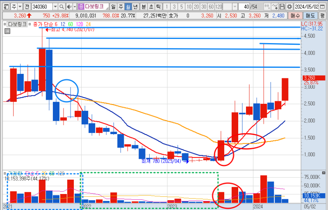The image size is (328, 210).
Task: Select the 30 interval button
Action: click(x=204, y=7)
